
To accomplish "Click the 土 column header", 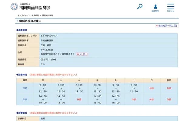I will (x=134, y=80).
